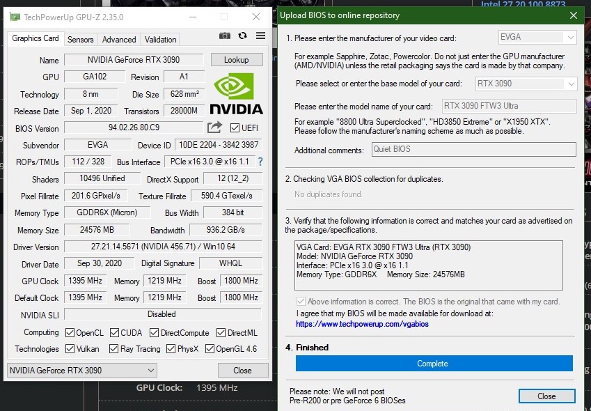
Task: Take a screenshot with the camera icon
Action: (x=225, y=36)
